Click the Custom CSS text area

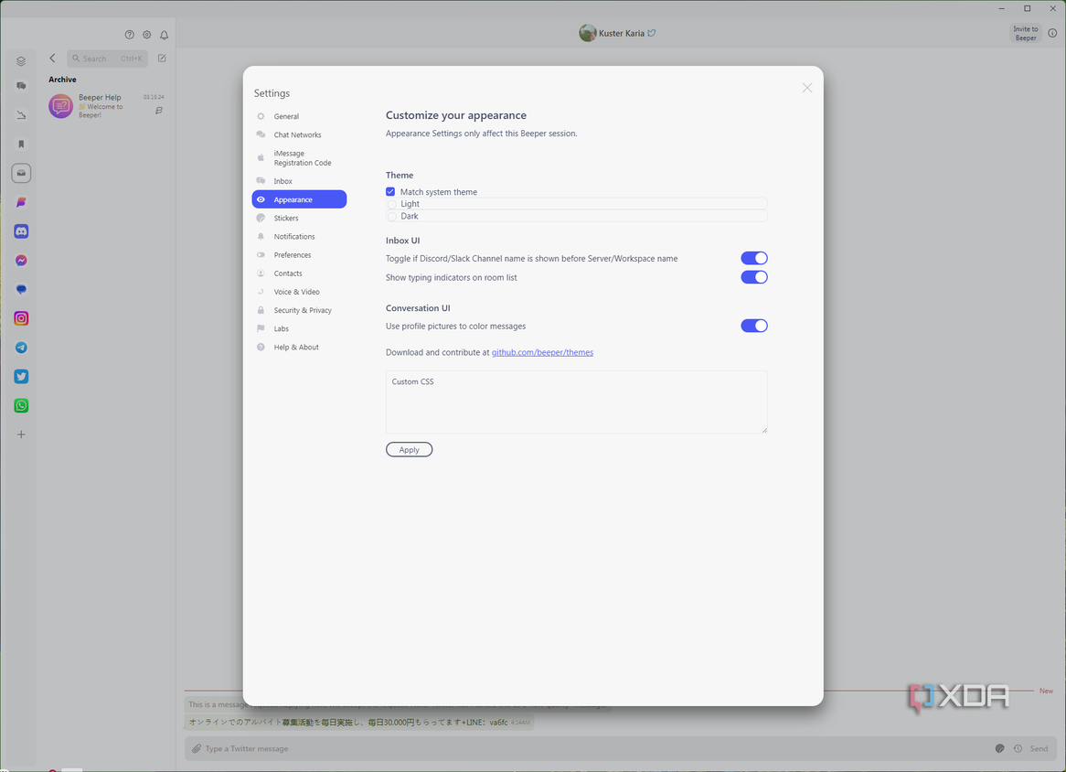coord(577,402)
